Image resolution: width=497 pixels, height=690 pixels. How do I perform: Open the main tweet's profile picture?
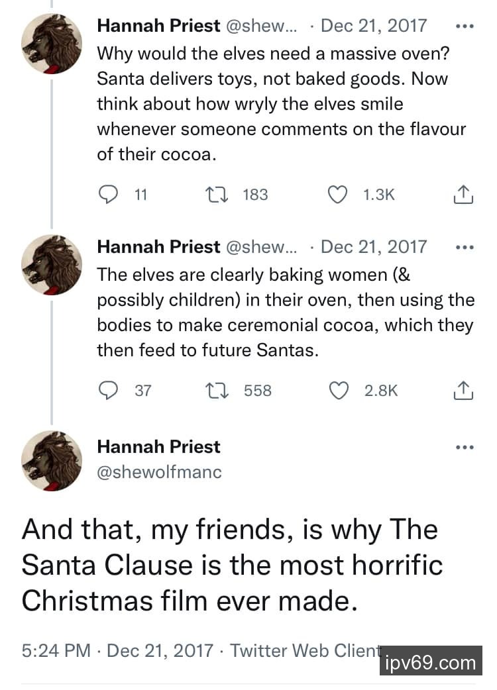coord(52,460)
